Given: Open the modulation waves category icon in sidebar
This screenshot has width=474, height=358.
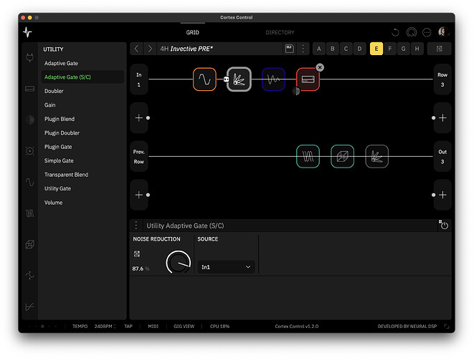Looking at the screenshot, I should pyautogui.click(x=29, y=213).
